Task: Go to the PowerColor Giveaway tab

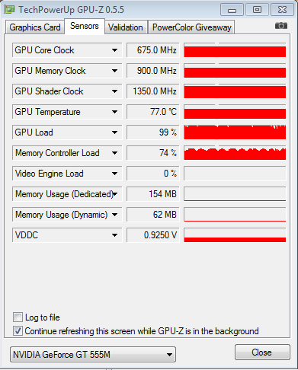Action: (x=191, y=27)
